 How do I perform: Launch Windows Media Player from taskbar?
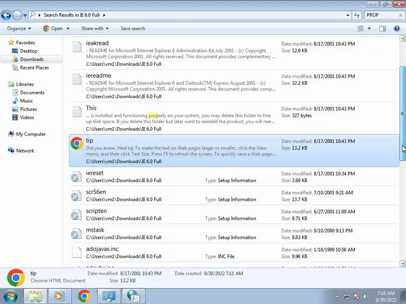[x=59, y=296]
